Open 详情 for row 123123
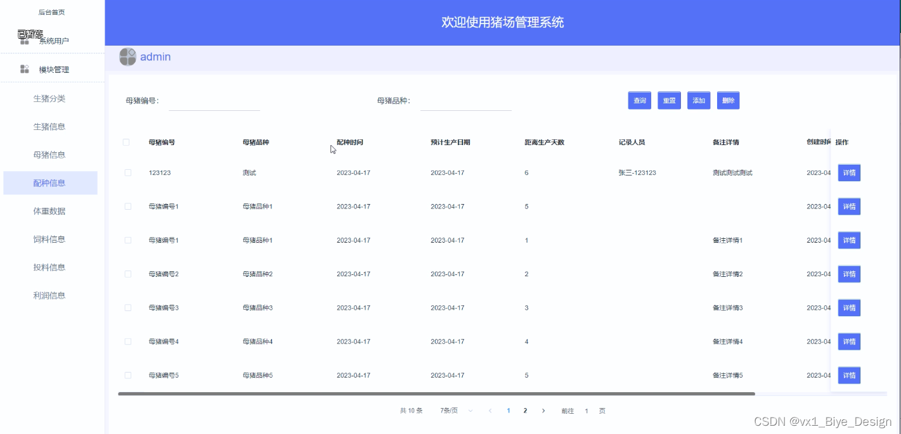This screenshot has width=901, height=434. point(849,172)
